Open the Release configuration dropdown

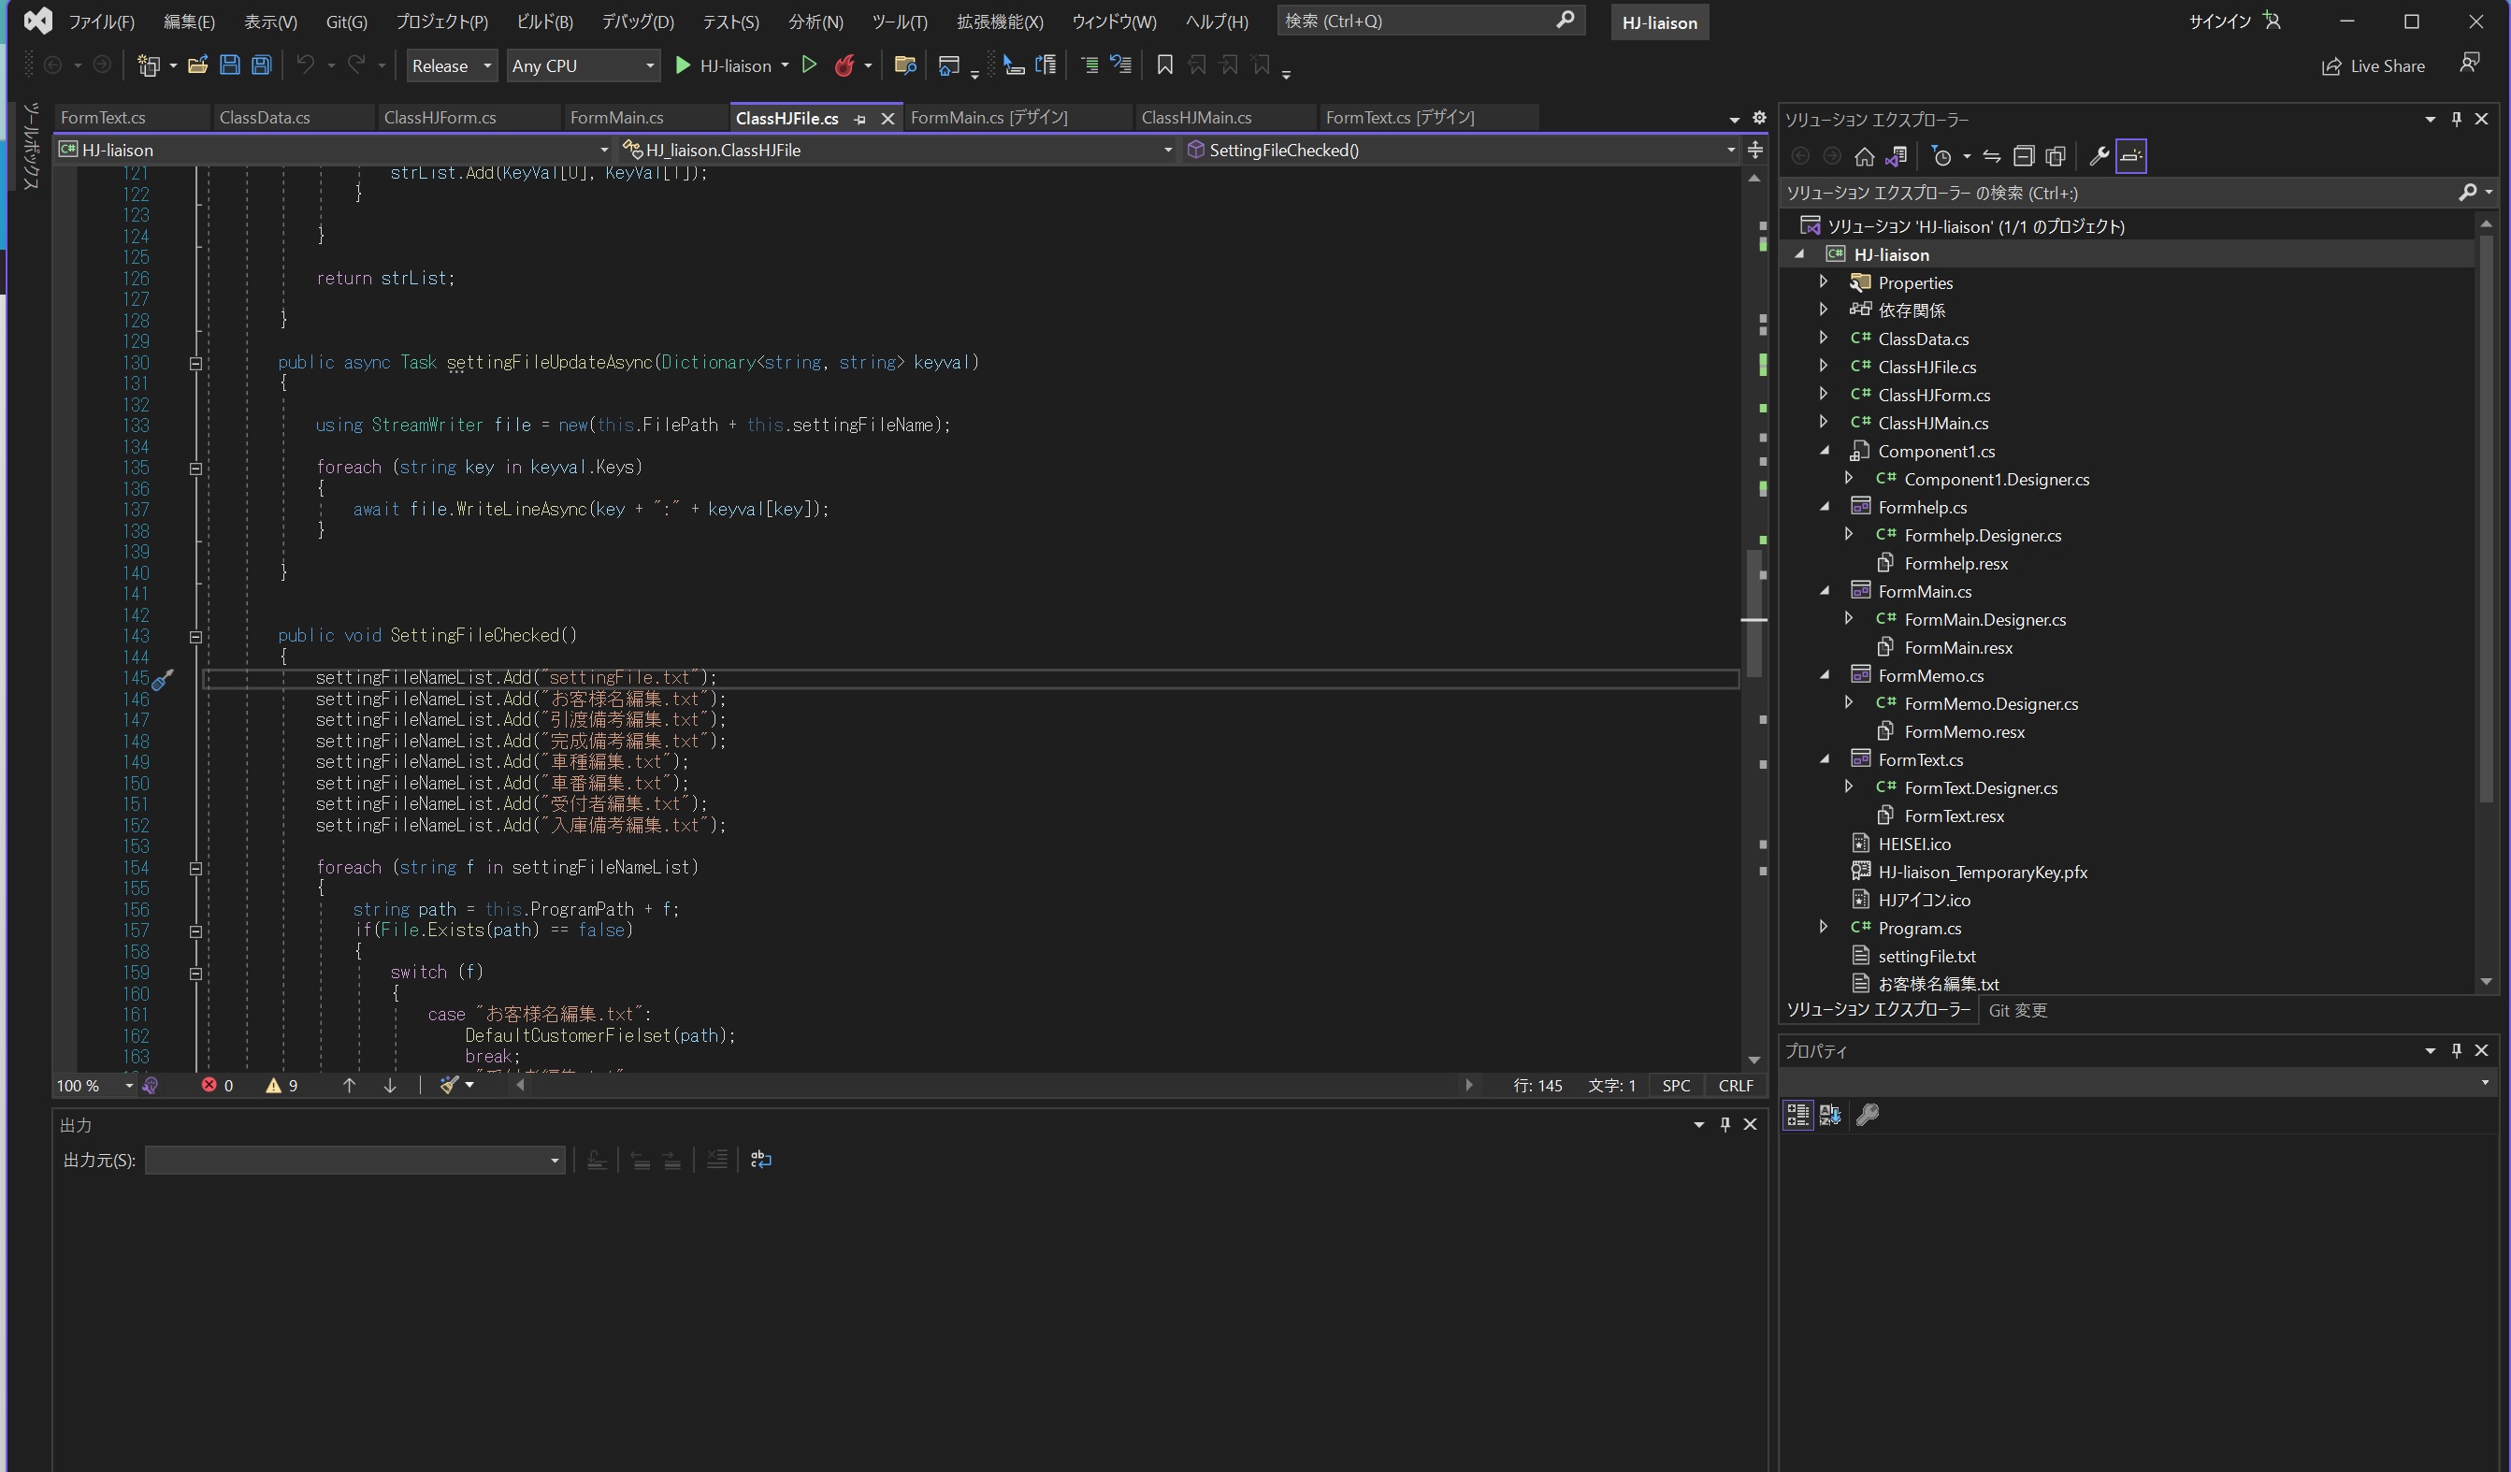[452, 65]
